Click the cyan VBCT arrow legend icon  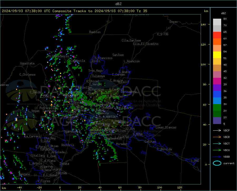(x=217, y=143)
